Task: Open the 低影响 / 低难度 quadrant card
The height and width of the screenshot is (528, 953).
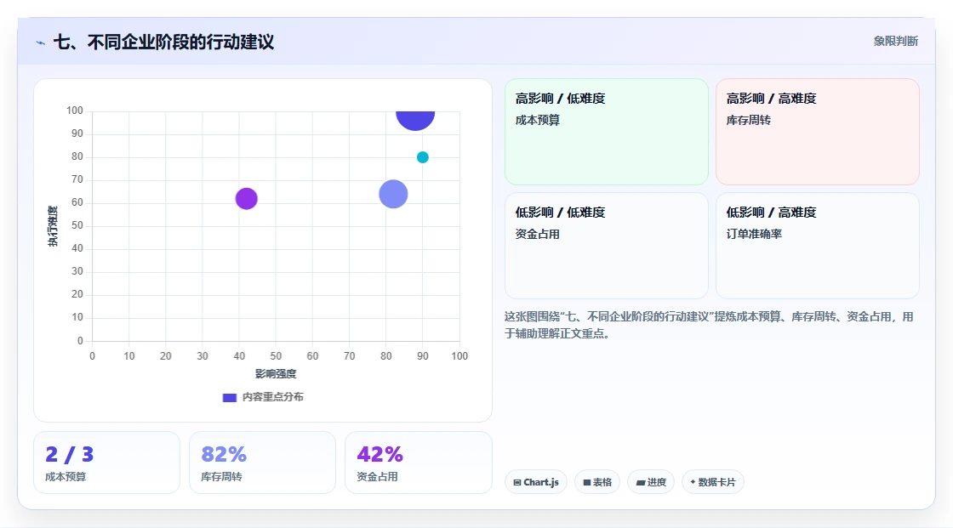Action: [607, 246]
